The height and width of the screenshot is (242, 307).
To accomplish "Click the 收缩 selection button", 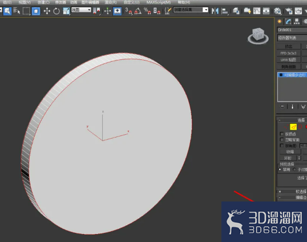I will [x=290, y=152].
